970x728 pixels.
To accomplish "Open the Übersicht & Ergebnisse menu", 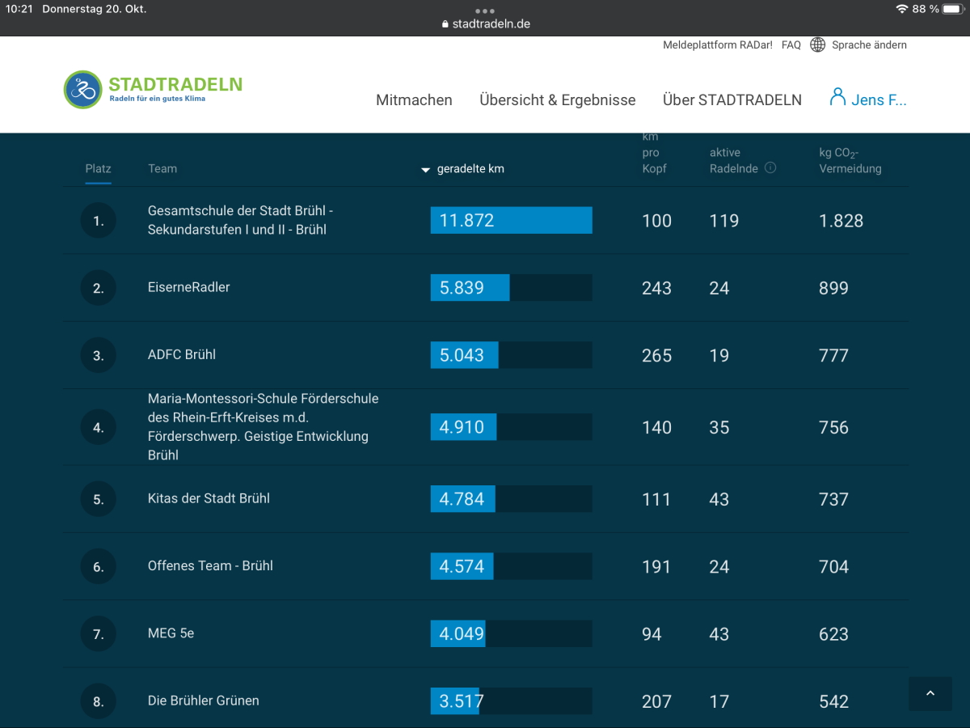I will (x=558, y=100).
